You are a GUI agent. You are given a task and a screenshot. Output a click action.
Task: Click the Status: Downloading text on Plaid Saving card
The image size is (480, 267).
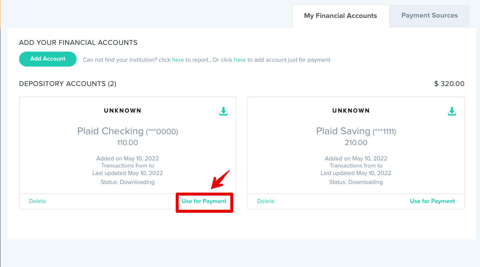pyautogui.click(x=356, y=182)
